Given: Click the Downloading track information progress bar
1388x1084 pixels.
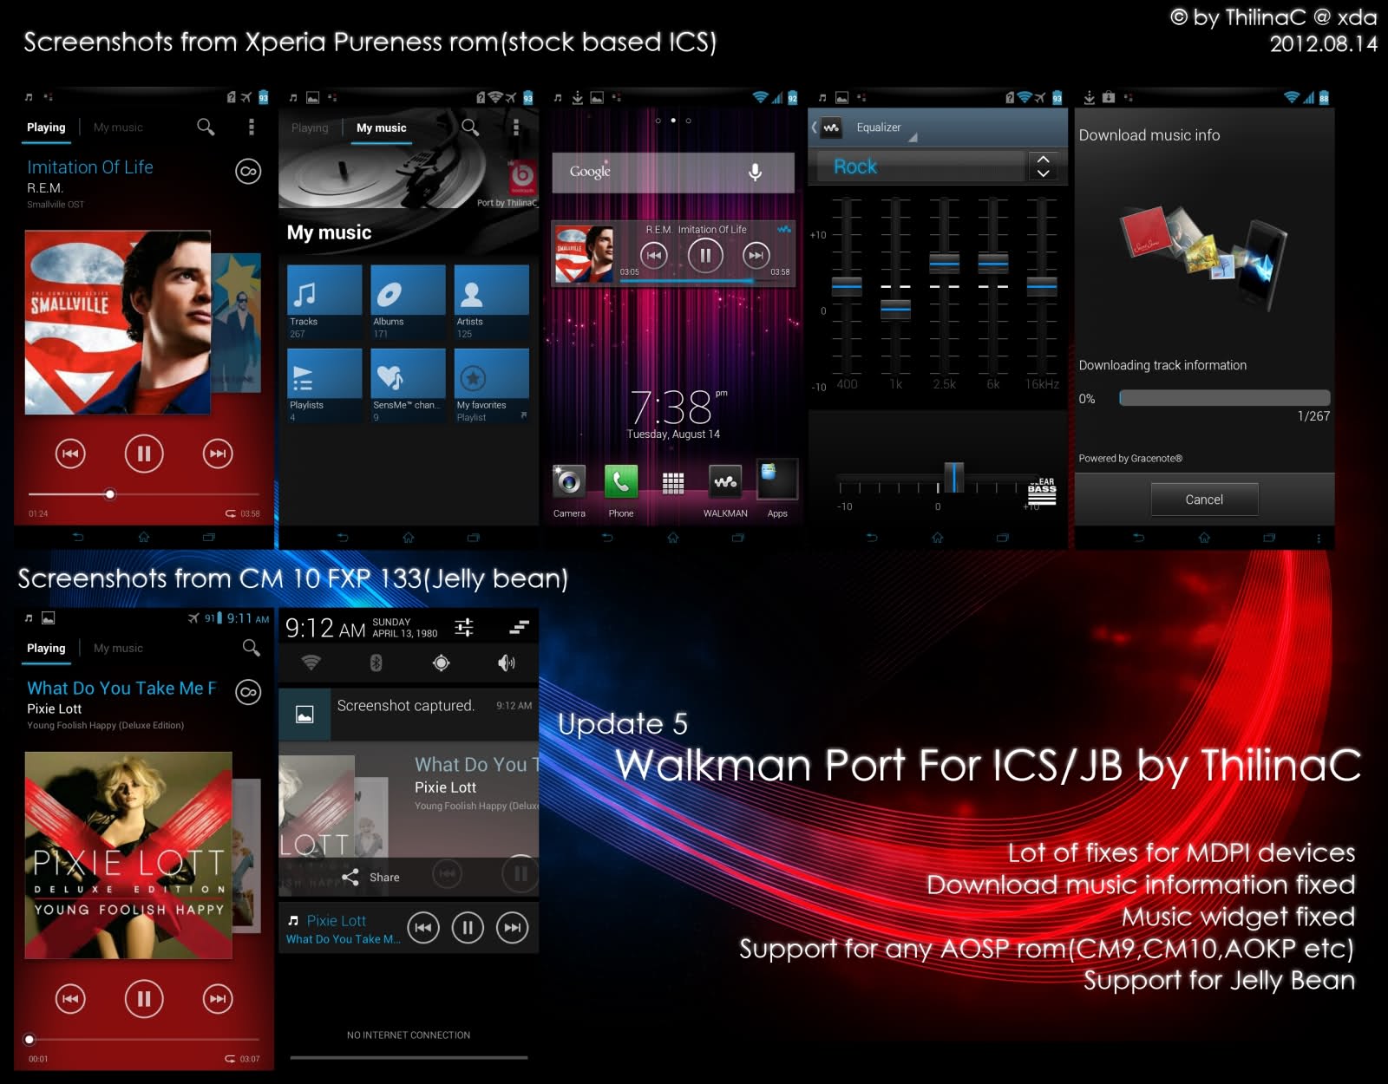Looking at the screenshot, I should tap(1224, 398).
